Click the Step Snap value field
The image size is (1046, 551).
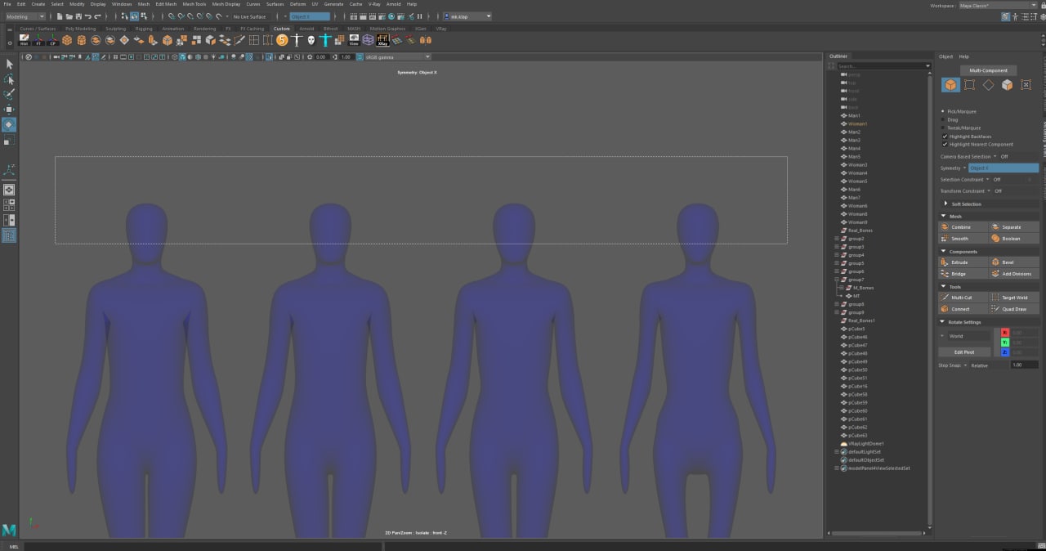click(1025, 365)
